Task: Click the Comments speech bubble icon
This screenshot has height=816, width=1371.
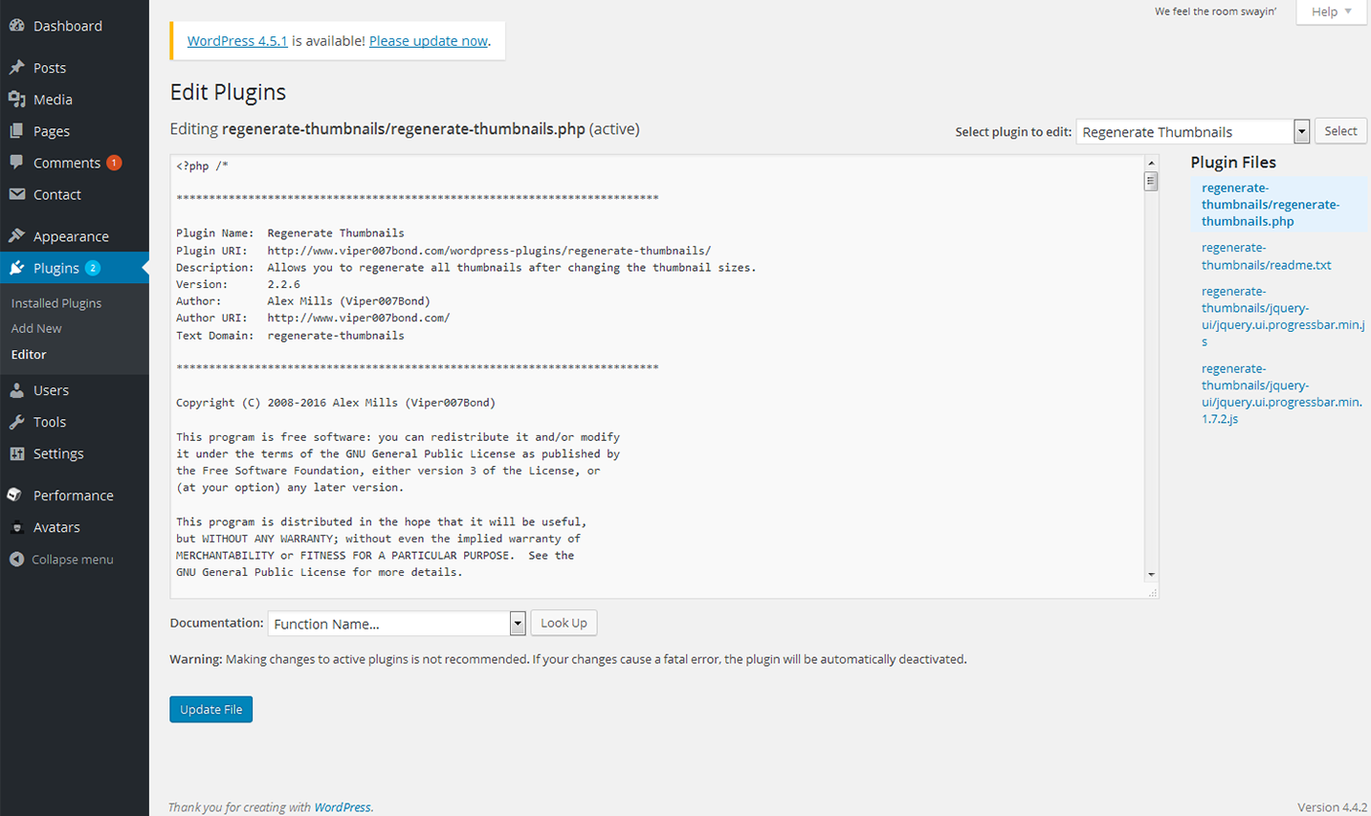Action: tap(16, 163)
